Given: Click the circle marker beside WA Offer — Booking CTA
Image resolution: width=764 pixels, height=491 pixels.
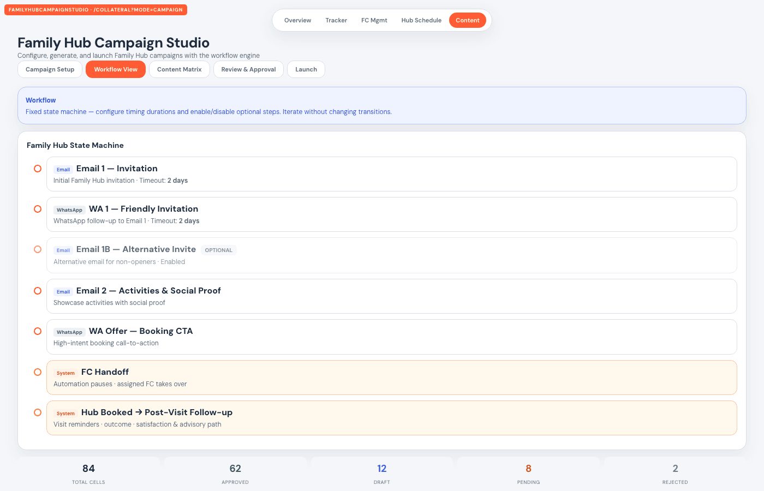Looking at the screenshot, I should (x=38, y=331).
